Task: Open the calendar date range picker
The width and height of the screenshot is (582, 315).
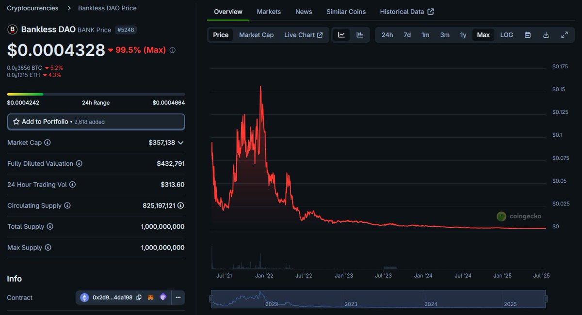Action: pyautogui.click(x=528, y=35)
